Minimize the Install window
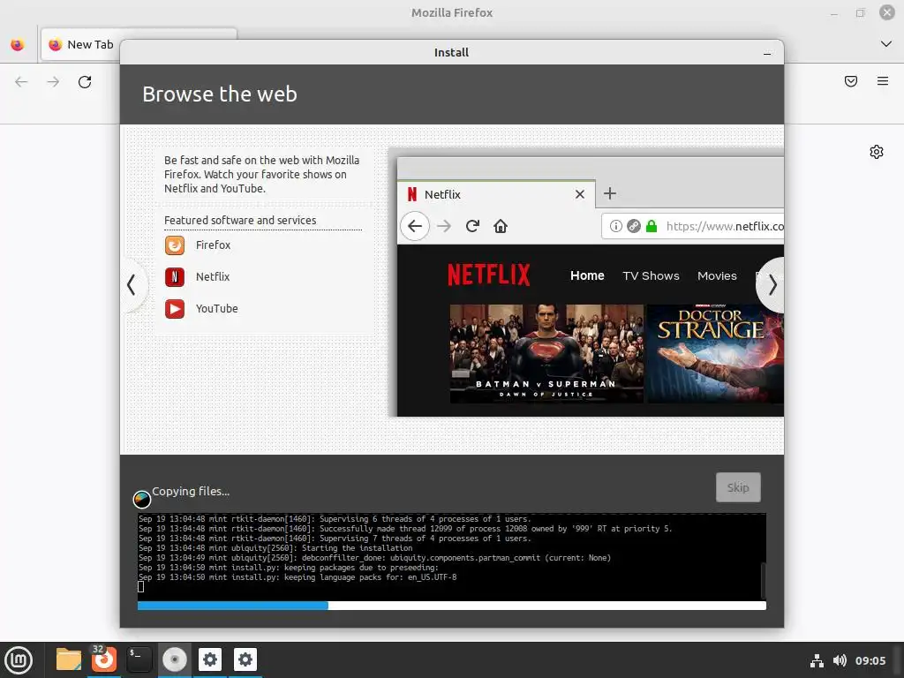Image resolution: width=904 pixels, height=678 pixels. (x=767, y=53)
